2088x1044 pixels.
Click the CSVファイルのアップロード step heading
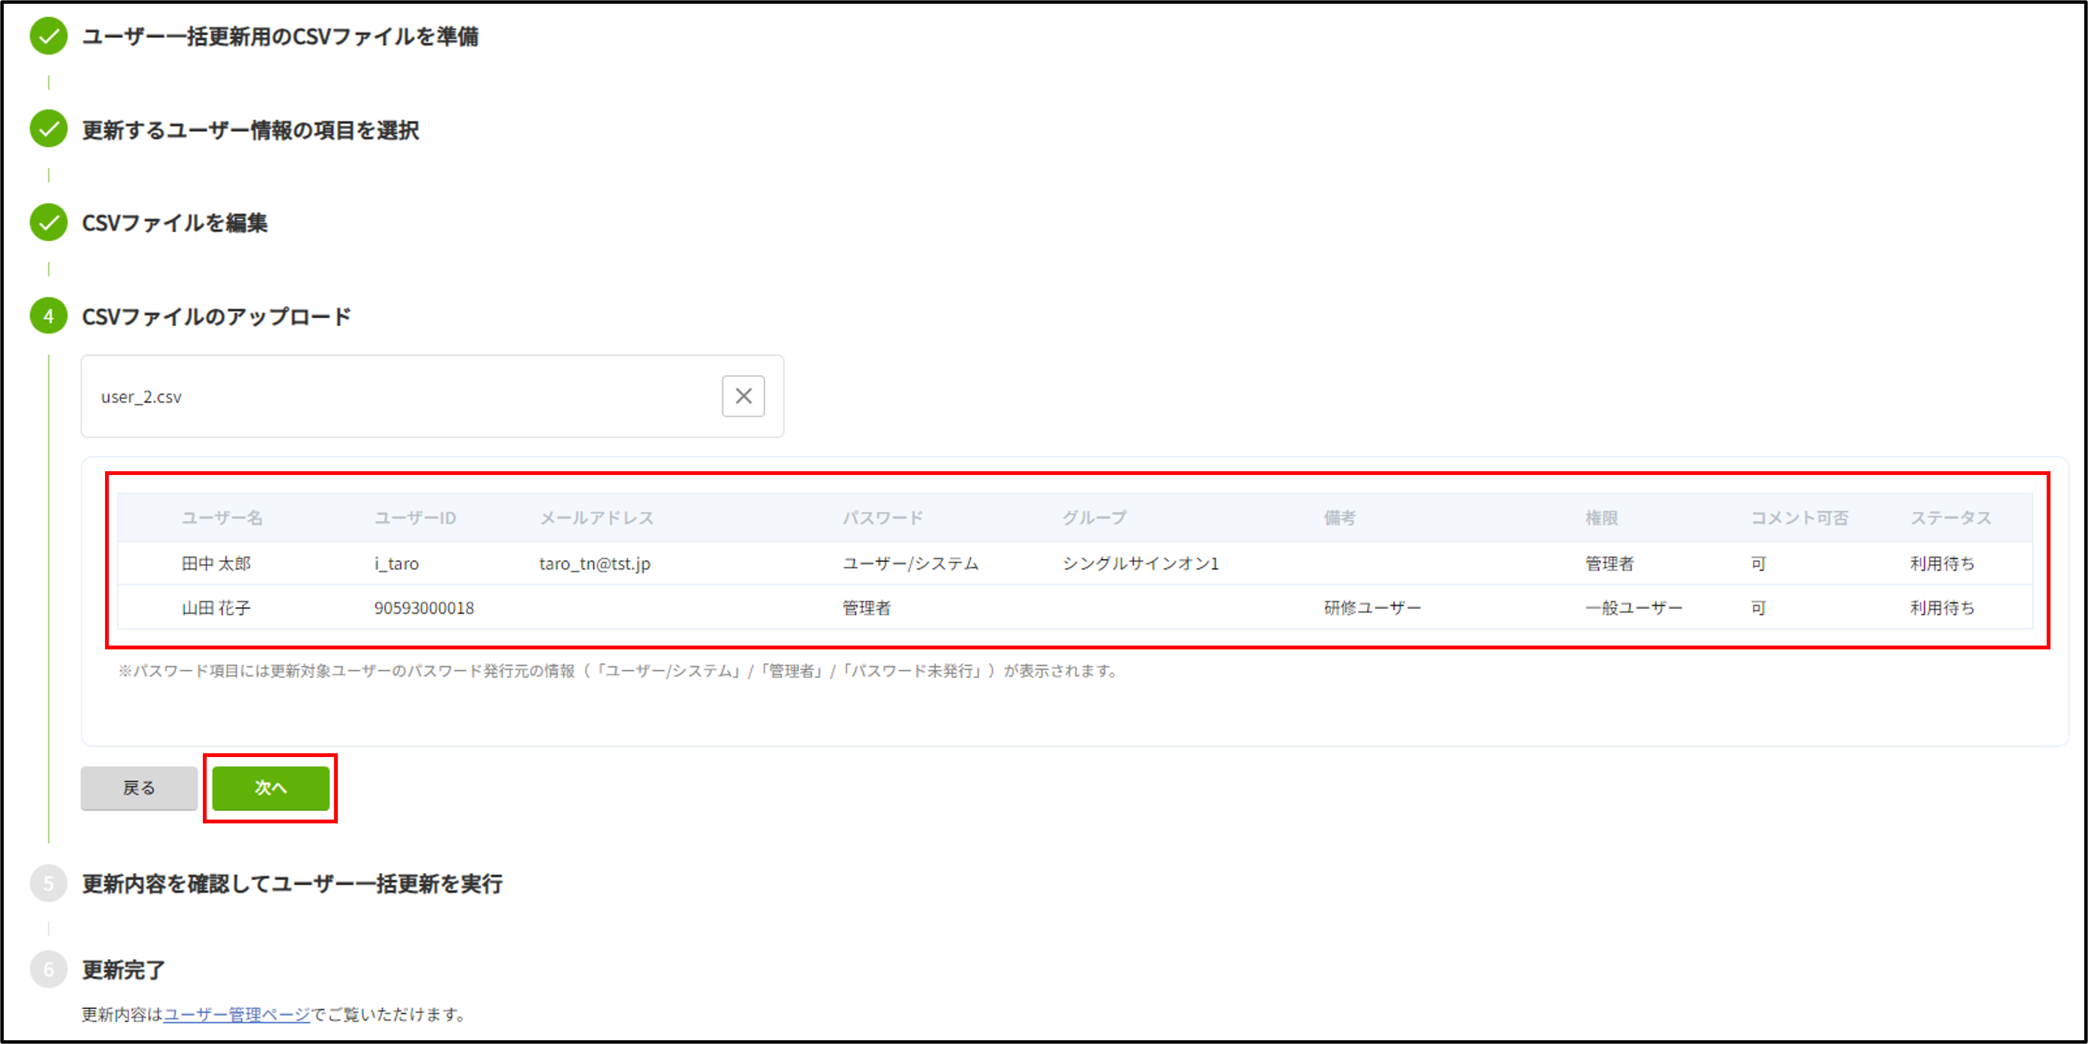pyautogui.click(x=216, y=316)
